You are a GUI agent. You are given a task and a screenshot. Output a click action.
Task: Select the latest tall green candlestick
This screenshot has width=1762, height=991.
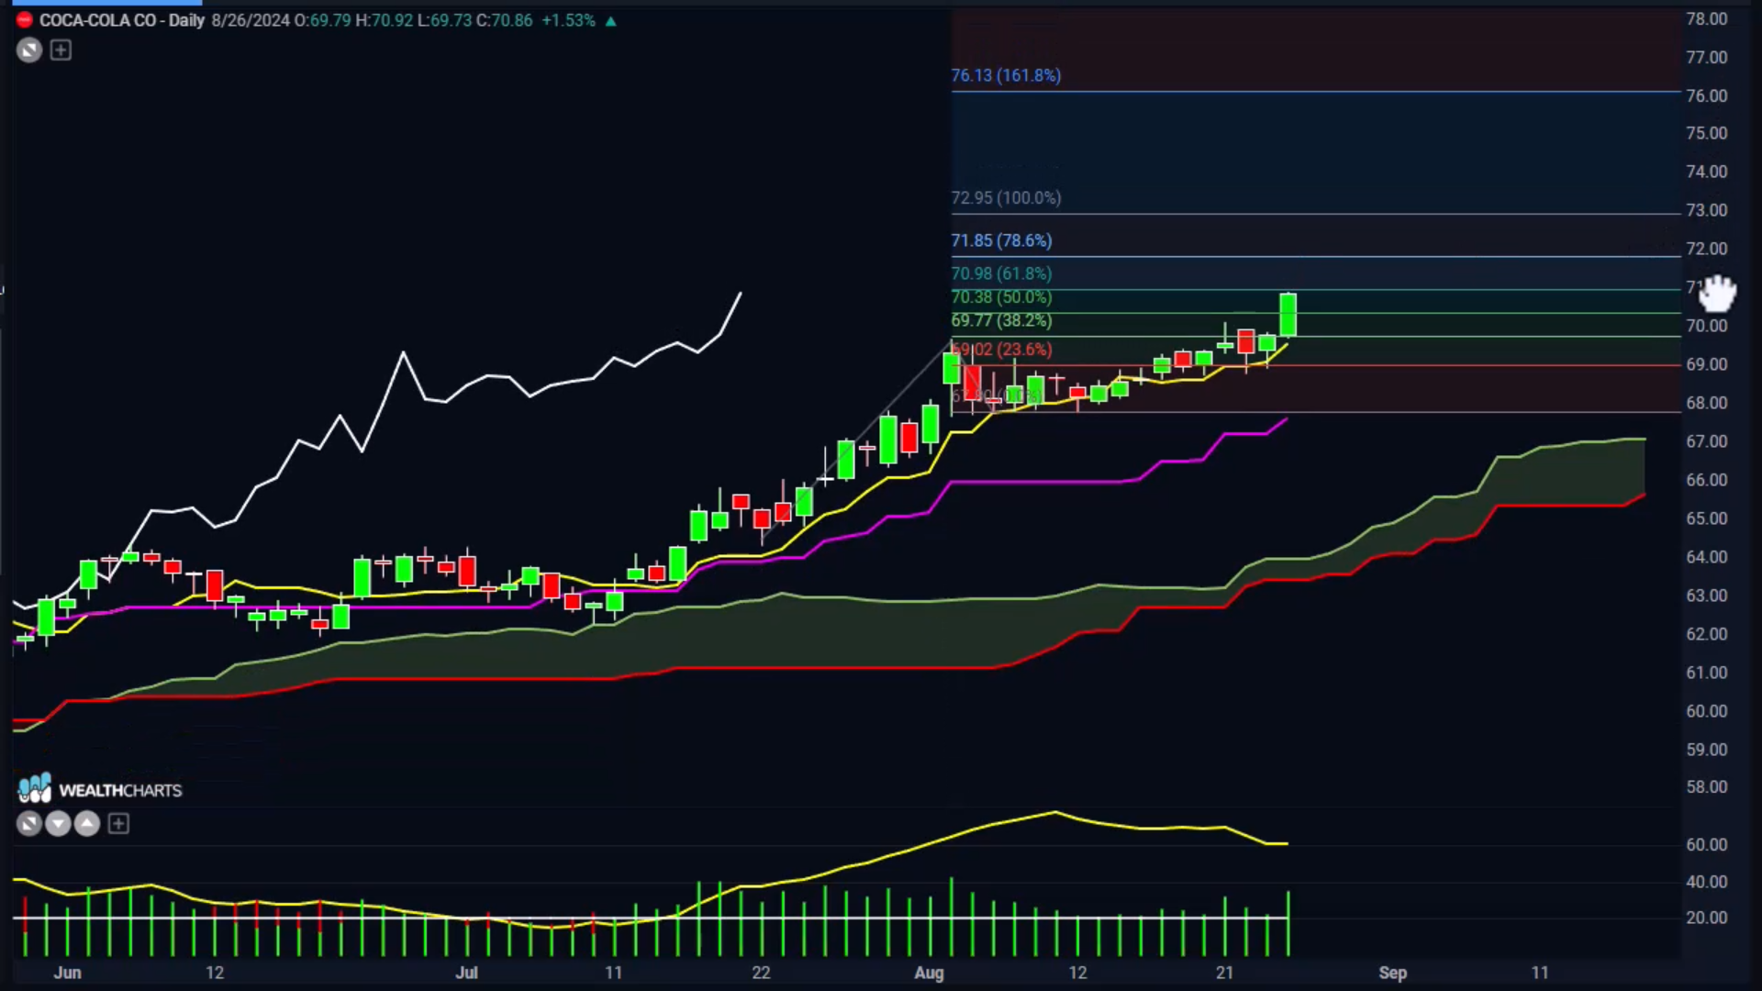coord(1288,315)
